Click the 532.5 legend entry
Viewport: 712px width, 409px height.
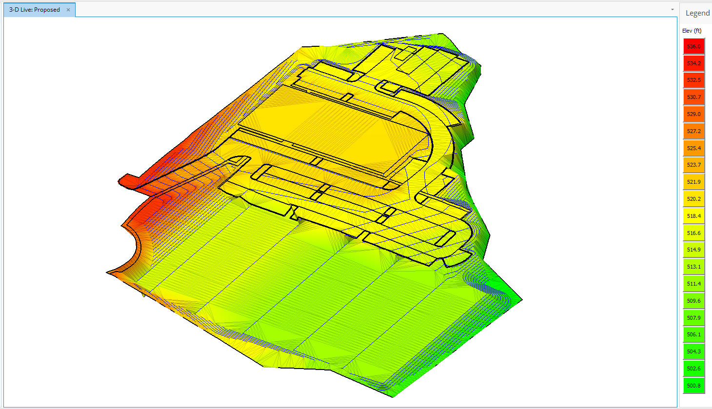click(x=693, y=80)
